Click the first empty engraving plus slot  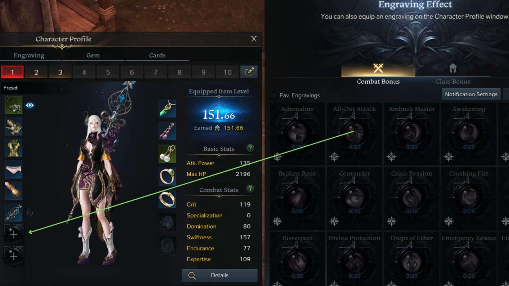[14, 234]
